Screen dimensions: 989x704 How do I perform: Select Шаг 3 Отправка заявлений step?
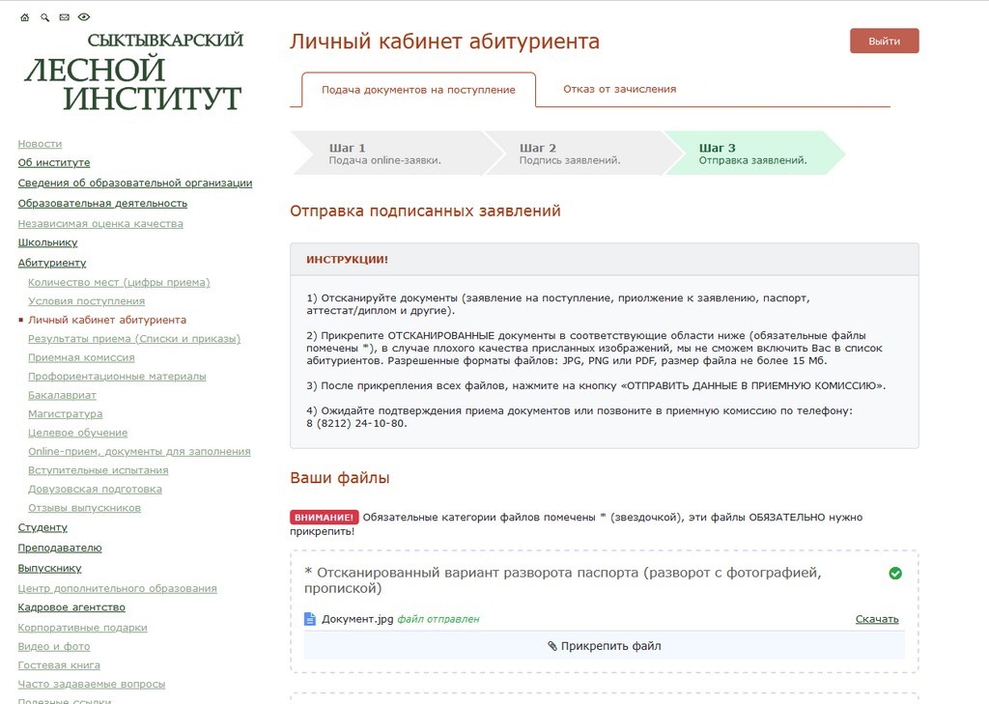(x=752, y=154)
